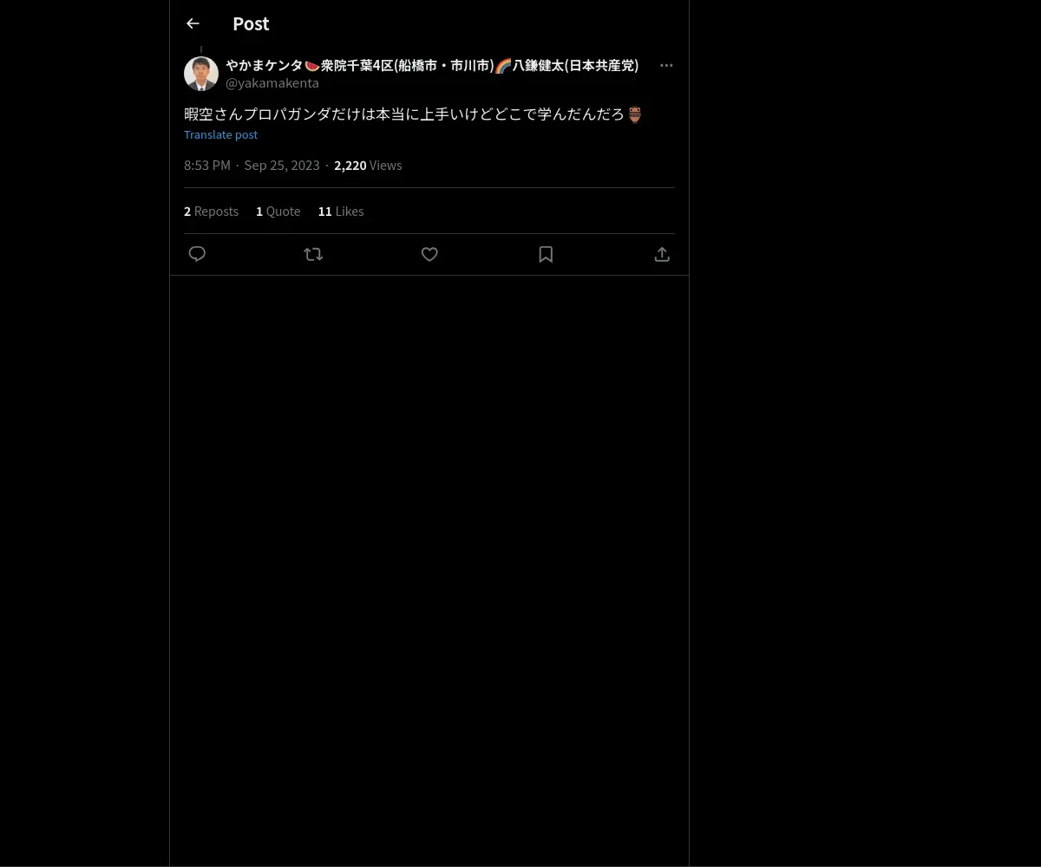View the 1 Quote list
1041x867 pixels.
tap(278, 212)
